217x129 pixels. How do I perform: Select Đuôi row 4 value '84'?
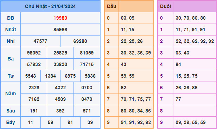[x=178, y=64]
